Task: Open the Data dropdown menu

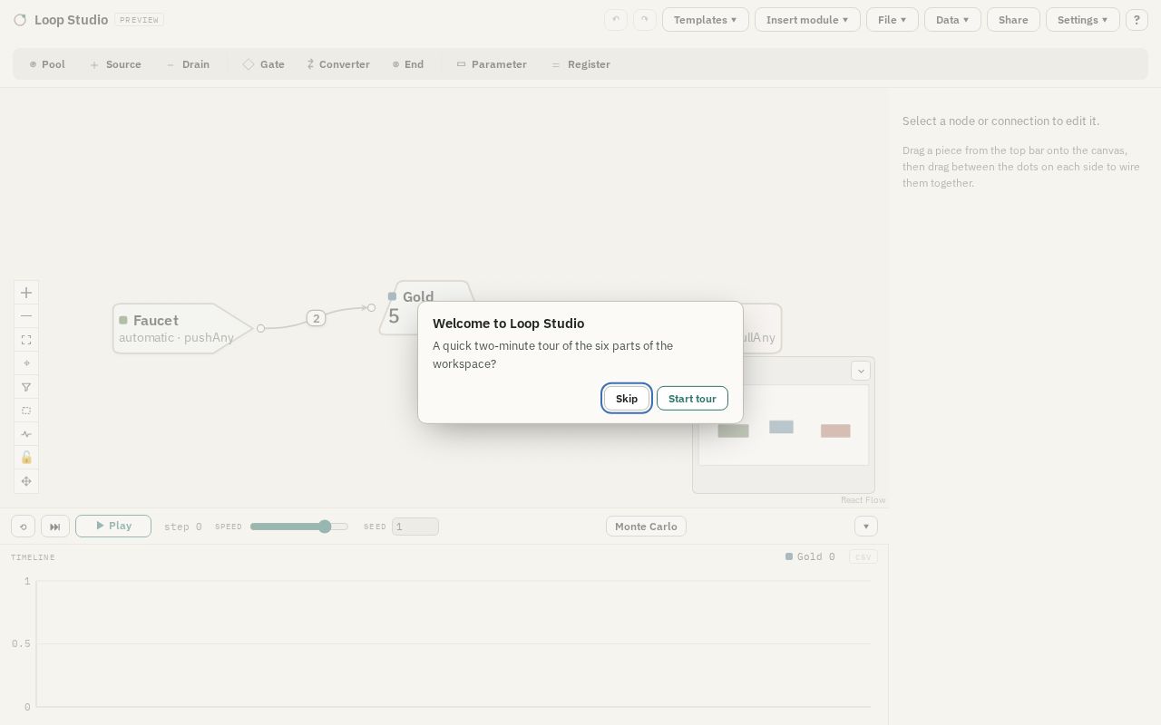Action: pyautogui.click(x=952, y=20)
